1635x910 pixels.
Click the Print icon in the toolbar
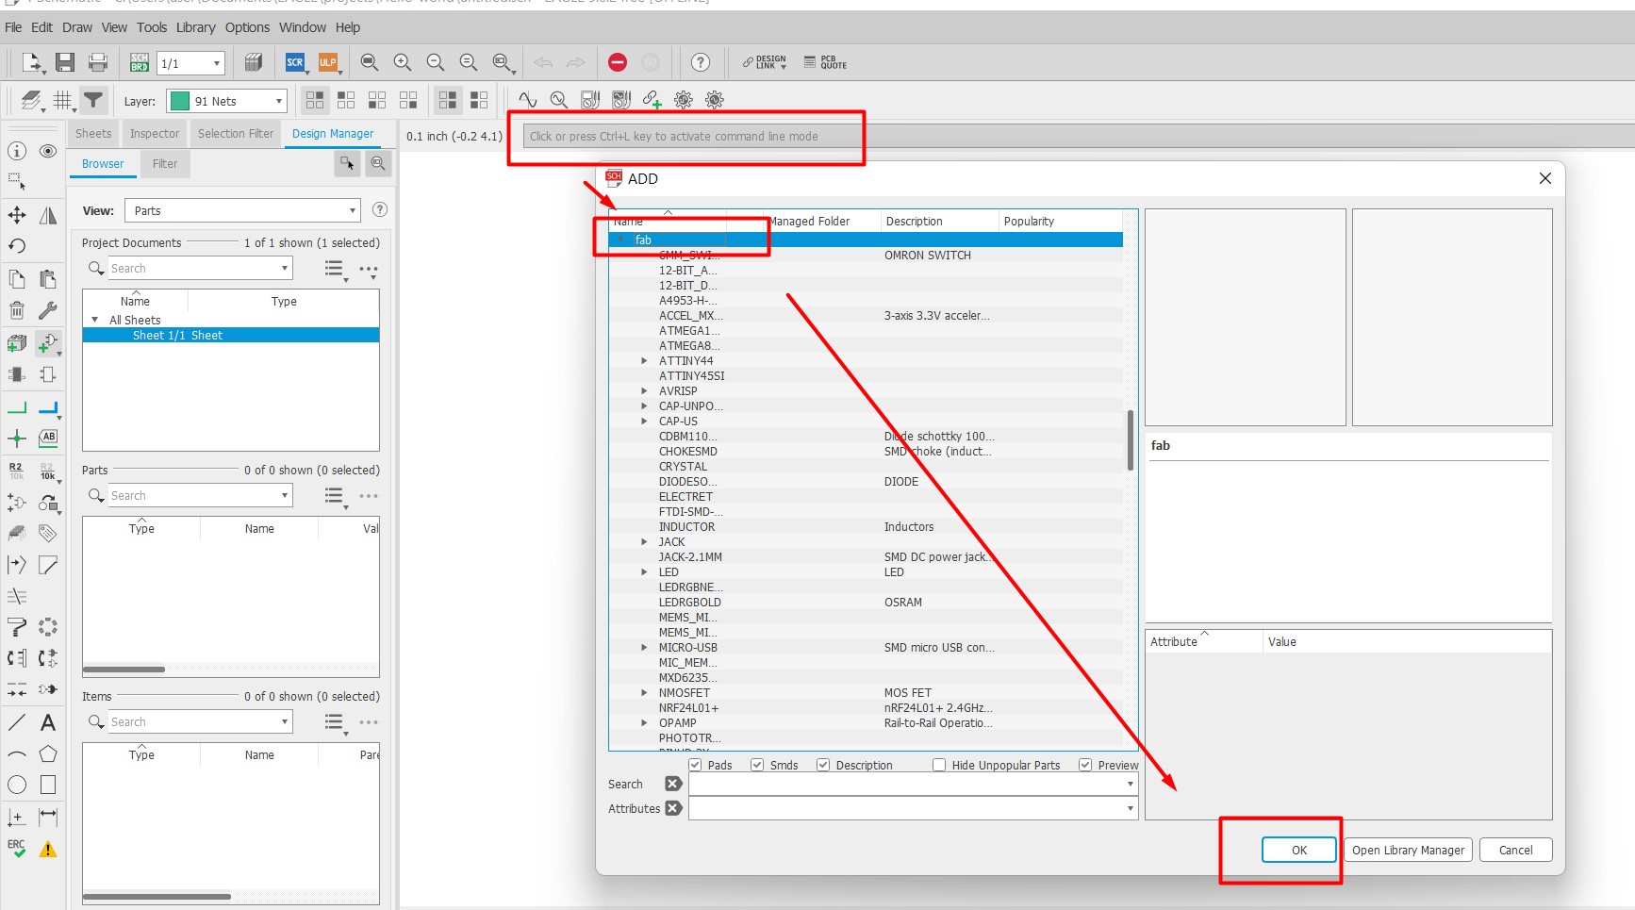98,62
